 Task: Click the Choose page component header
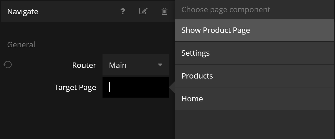point(226,10)
